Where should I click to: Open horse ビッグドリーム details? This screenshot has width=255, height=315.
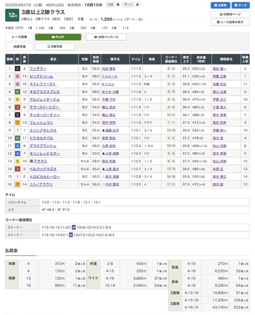click(x=41, y=76)
